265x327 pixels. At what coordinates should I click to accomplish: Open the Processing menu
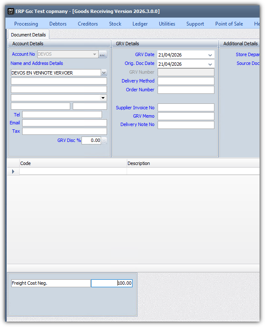26,24
